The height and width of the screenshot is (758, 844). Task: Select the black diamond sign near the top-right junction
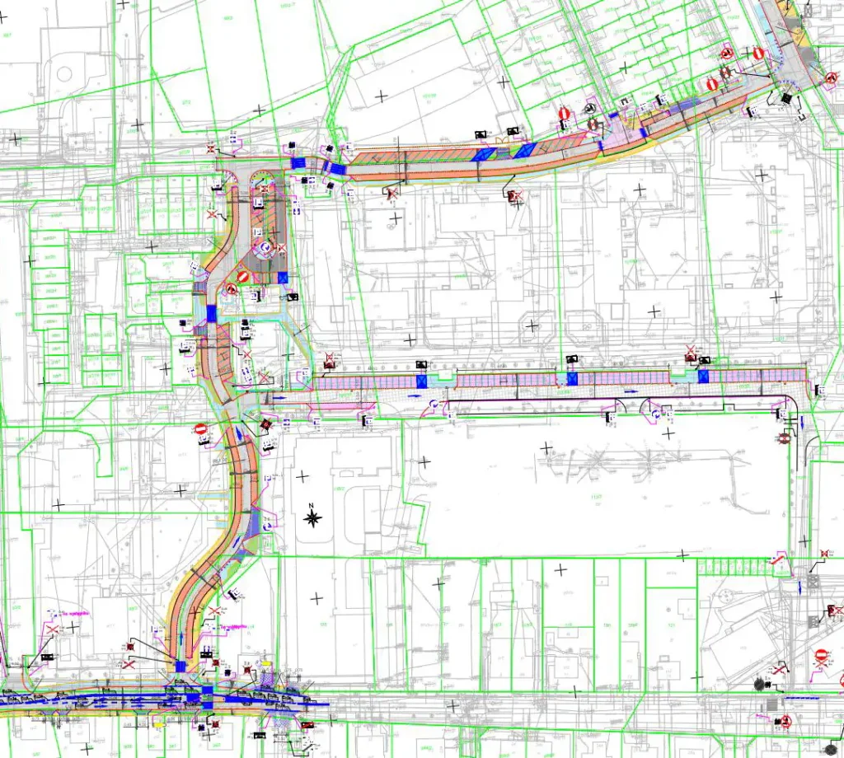787,98
